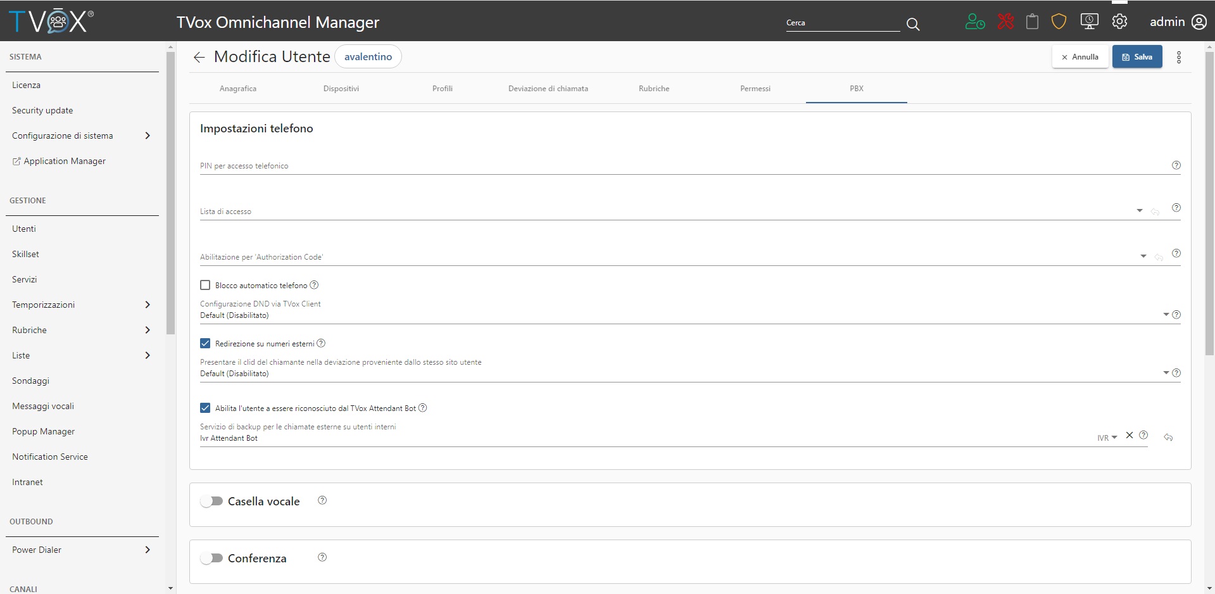This screenshot has height=594, width=1215.
Task: Show help for Servizio di backup field
Action: pos(1143,435)
